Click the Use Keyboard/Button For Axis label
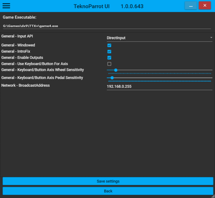The height and width of the screenshot is (198, 215). click(35, 64)
